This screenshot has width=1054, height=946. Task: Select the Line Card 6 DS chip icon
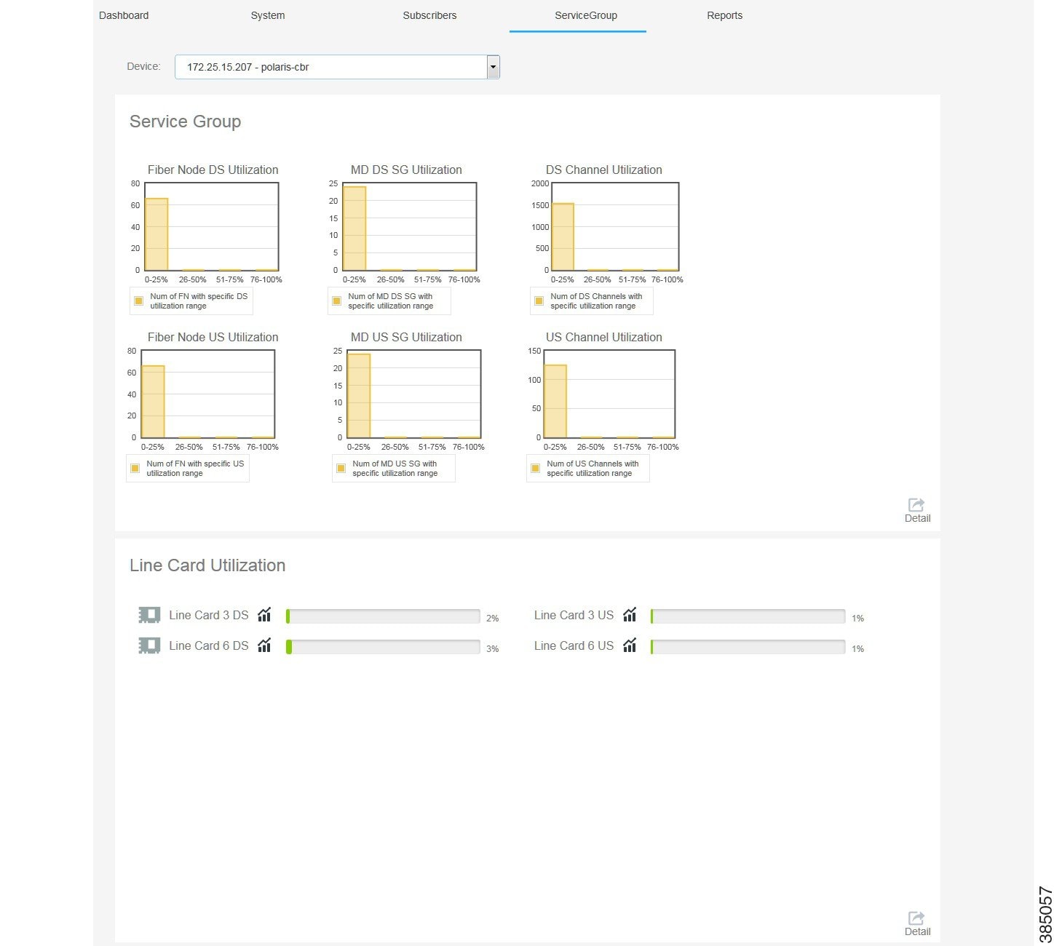coord(148,645)
